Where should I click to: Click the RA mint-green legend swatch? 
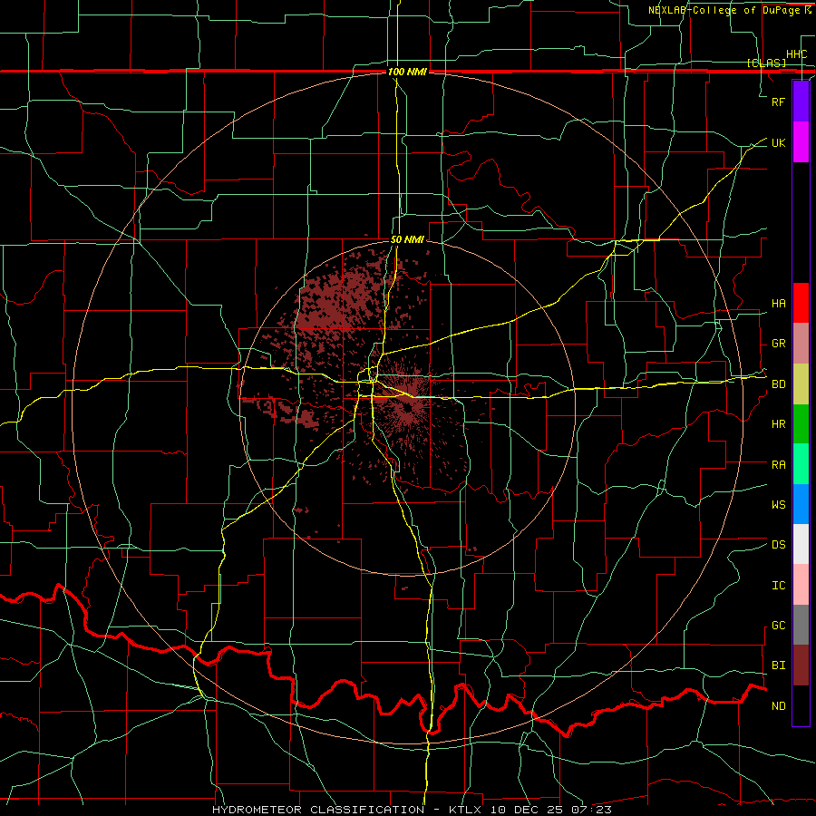point(801,464)
